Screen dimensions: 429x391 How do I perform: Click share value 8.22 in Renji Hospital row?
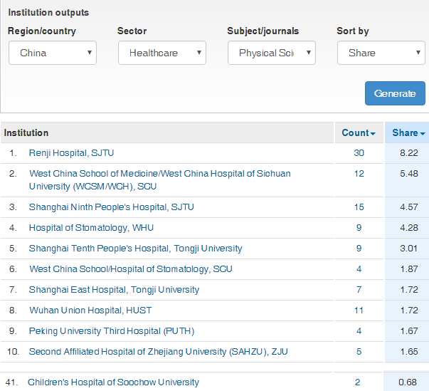pos(409,153)
